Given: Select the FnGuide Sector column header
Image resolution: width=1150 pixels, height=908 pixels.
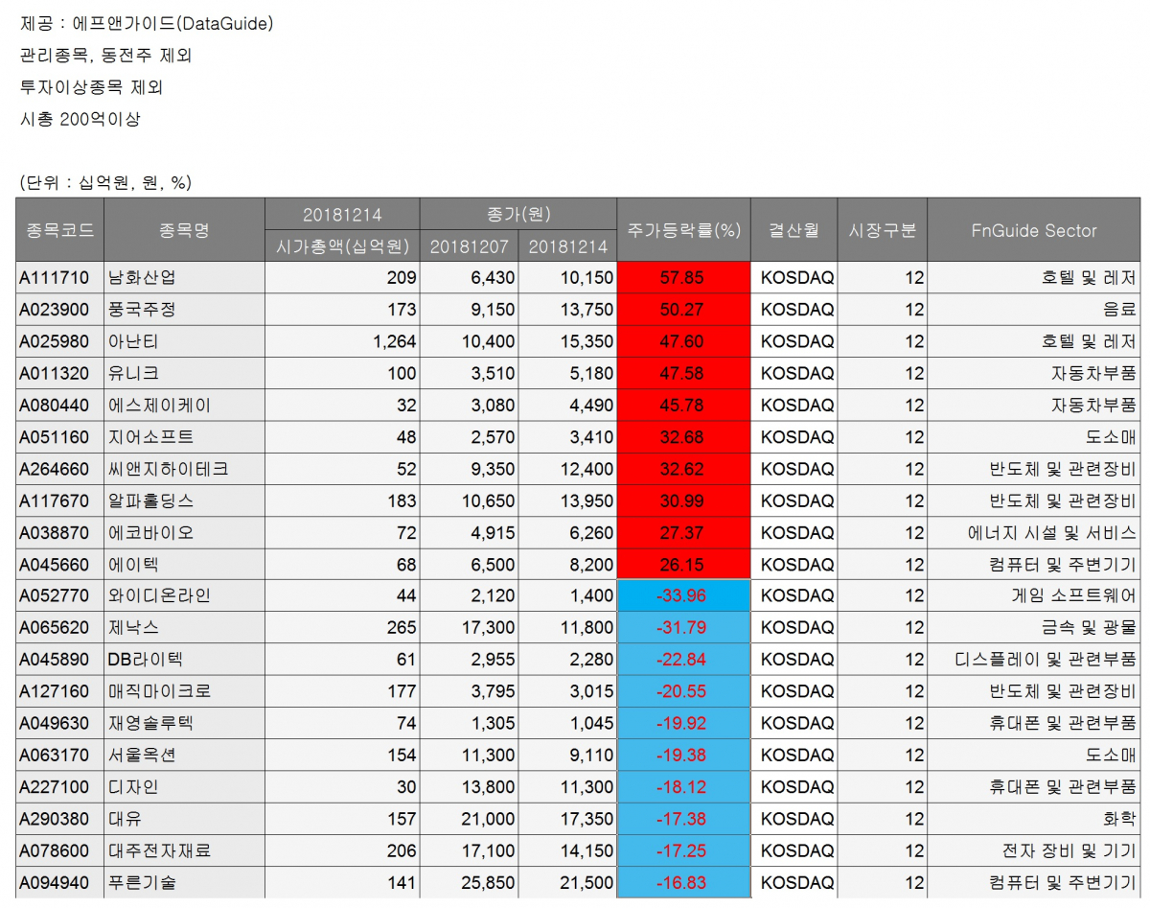Looking at the screenshot, I should (x=1032, y=230).
